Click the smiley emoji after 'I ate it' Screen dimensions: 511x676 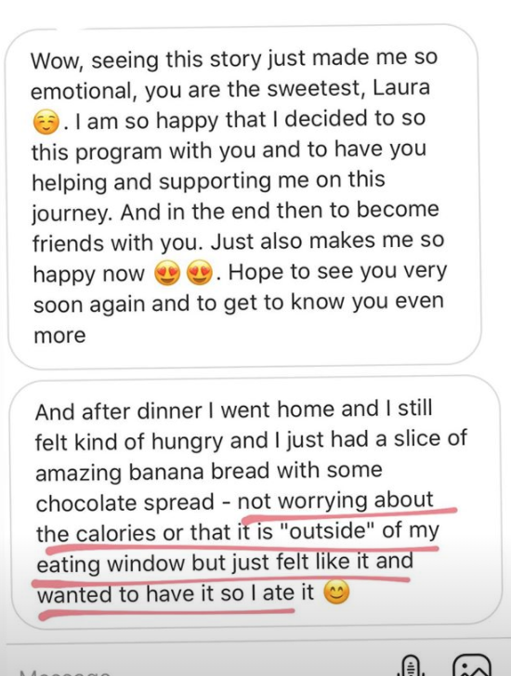pyautogui.click(x=336, y=592)
